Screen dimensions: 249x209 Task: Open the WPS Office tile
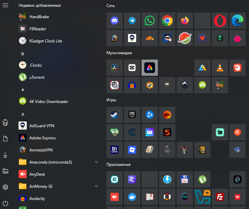click(x=238, y=197)
